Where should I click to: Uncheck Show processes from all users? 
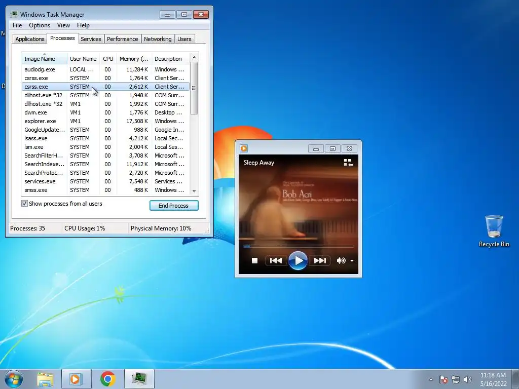pyautogui.click(x=24, y=204)
